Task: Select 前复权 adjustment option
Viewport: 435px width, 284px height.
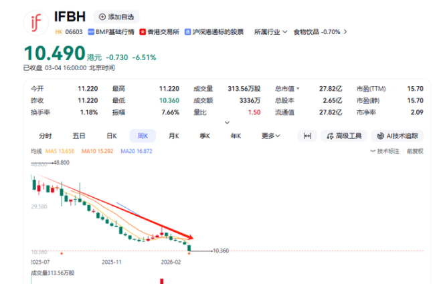Action: [x=415, y=151]
